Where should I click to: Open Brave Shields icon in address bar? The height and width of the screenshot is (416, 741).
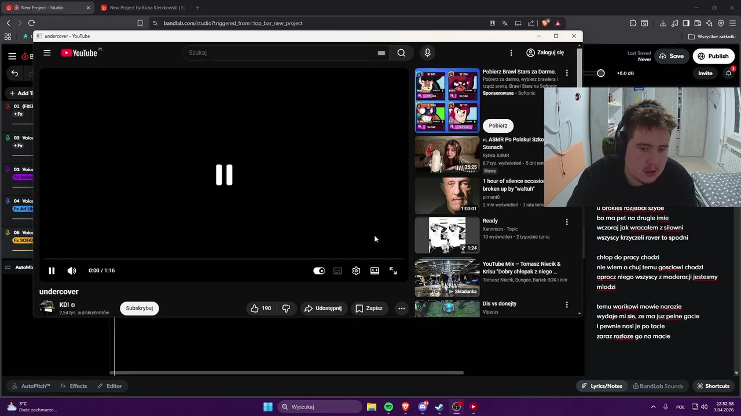tap(545, 23)
